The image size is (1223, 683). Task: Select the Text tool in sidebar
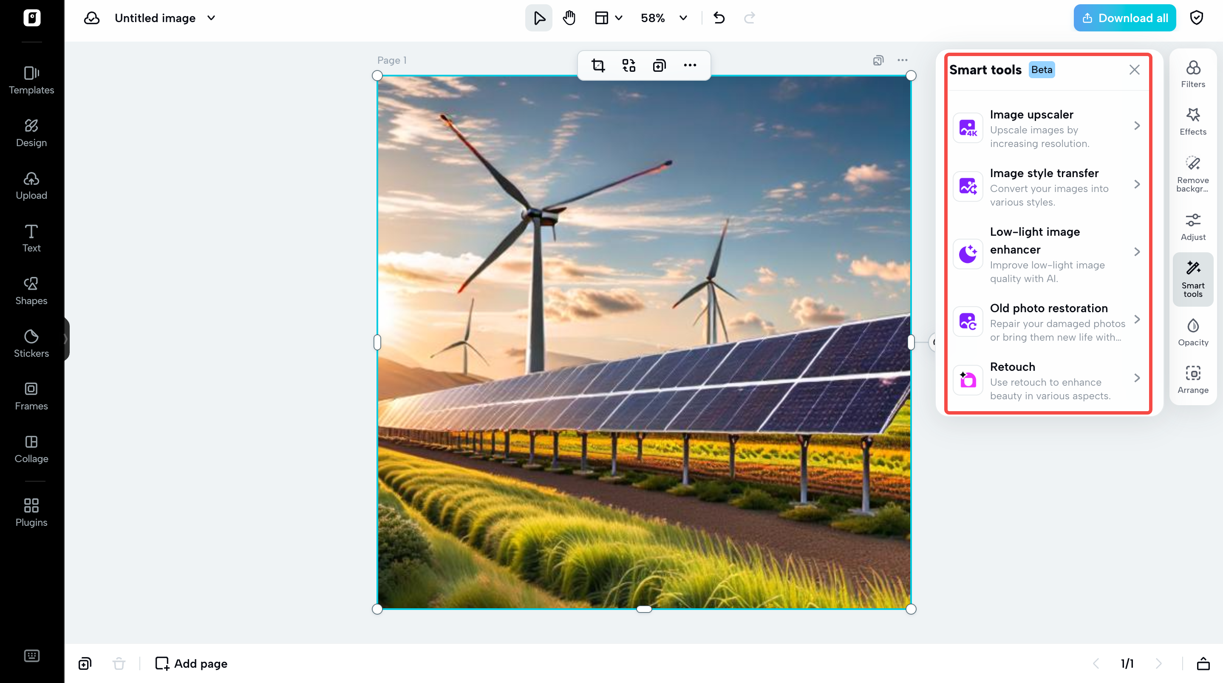[31, 238]
